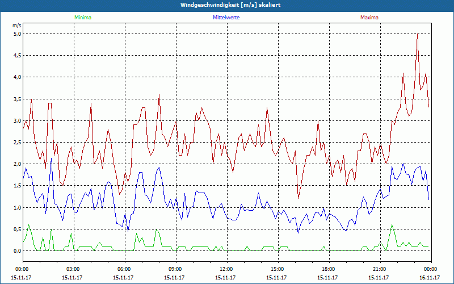Screen dimensions: 454x284
Task: Select the 18:00 time axis label
Action: [328, 269]
